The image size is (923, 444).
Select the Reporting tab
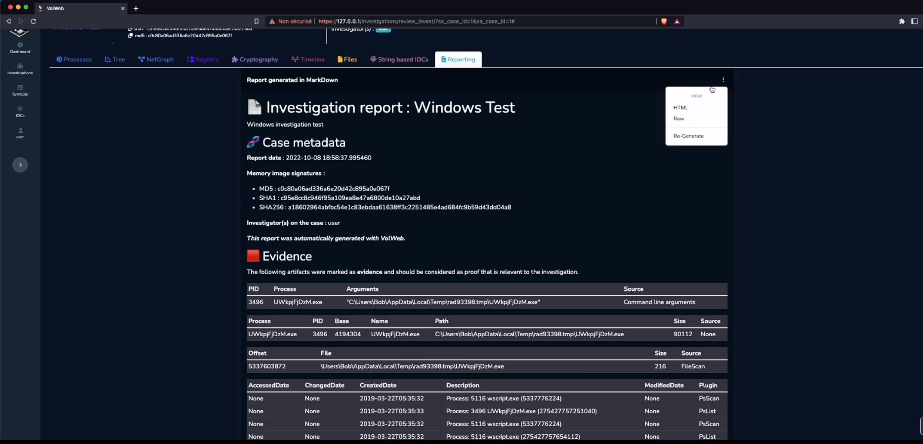458,60
